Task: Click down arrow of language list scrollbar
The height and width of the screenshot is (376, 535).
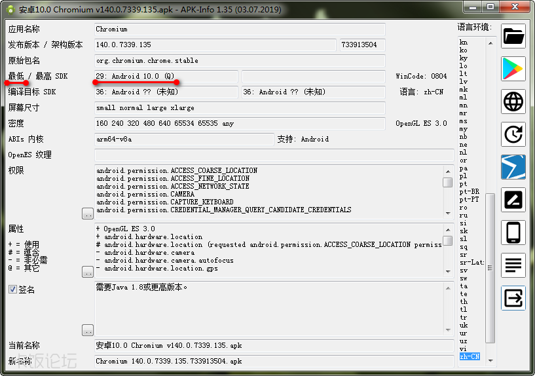Action: pos(490,361)
